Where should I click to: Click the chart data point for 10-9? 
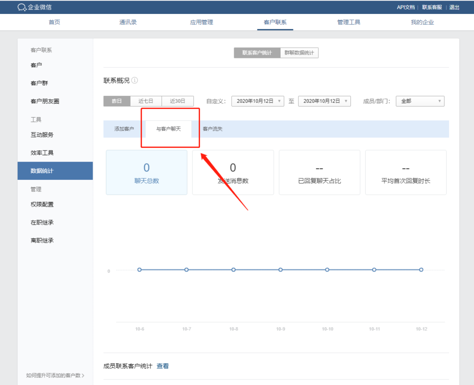[281, 270]
